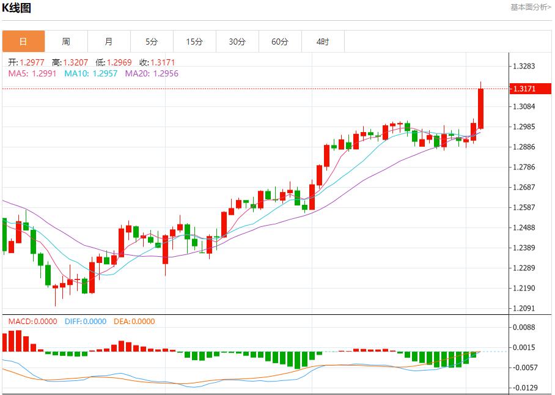The image size is (555, 395).
Task: Click the K线图 title heading
Action: pyautogui.click(x=17, y=8)
